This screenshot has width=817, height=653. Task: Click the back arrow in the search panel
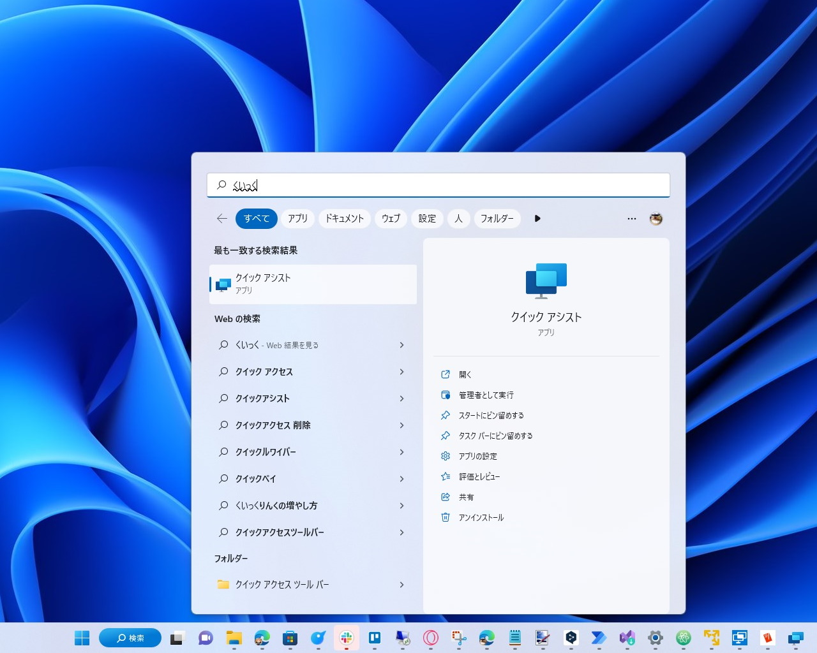pyautogui.click(x=221, y=219)
